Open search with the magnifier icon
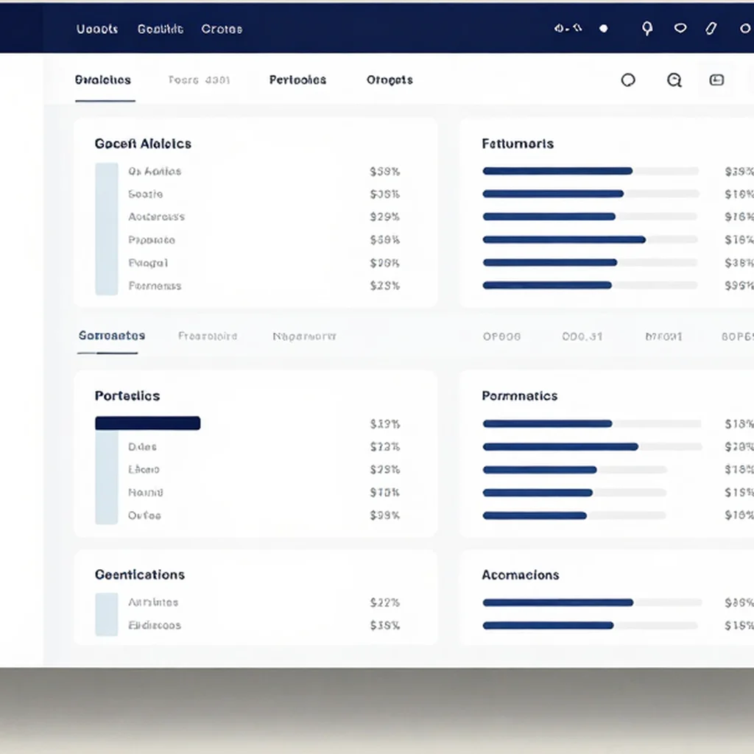This screenshot has height=754, width=754. pos(674,80)
